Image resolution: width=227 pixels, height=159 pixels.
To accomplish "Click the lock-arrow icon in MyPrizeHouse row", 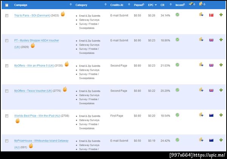I will (201, 140).
